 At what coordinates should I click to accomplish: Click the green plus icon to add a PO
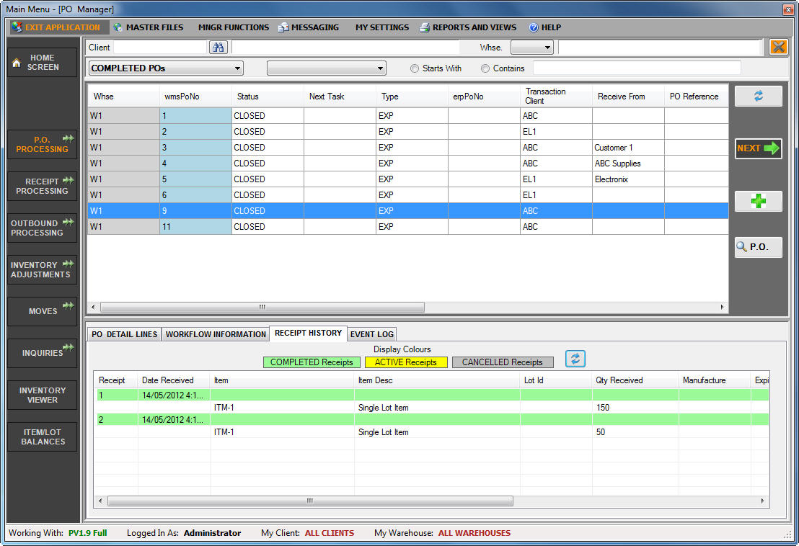tap(758, 201)
